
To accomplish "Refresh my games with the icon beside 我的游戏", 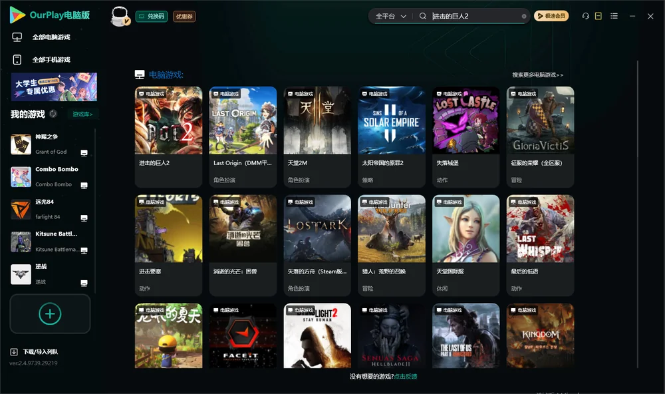I will pyautogui.click(x=53, y=114).
